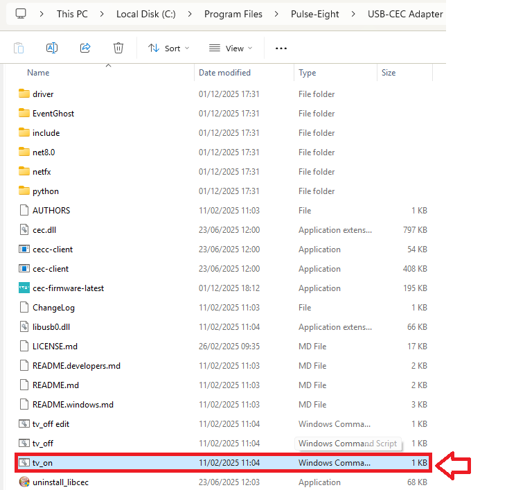Go to USB-CEC Adapter breadcrumb

[x=405, y=14]
